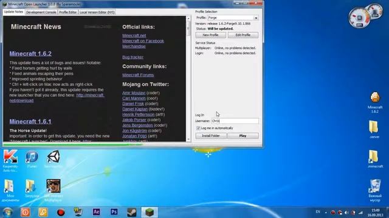Click the New Profile button
Image resolution: width=389 pixels, height=218 pixels.
[x=210, y=35]
